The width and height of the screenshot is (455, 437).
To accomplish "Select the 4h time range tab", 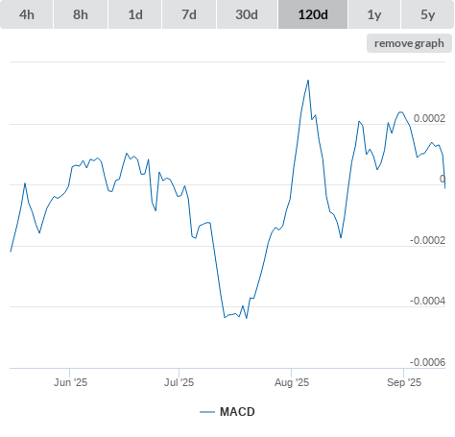I will coord(26,14).
